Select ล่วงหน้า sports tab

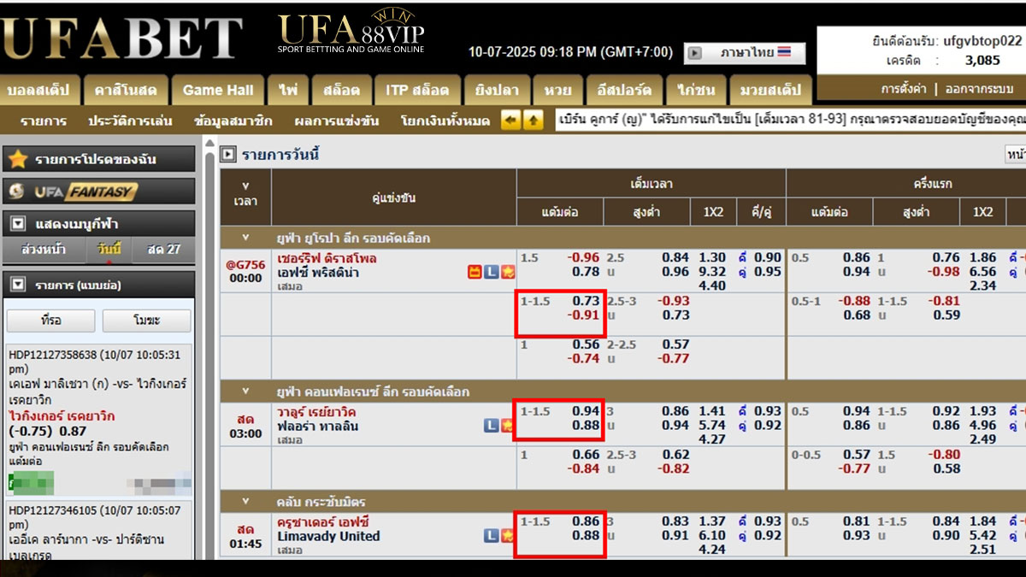click(x=43, y=250)
